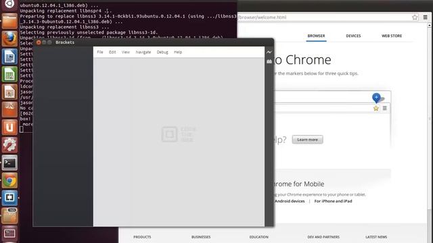Click the Businesses footer link

click(x=201, y=237)
